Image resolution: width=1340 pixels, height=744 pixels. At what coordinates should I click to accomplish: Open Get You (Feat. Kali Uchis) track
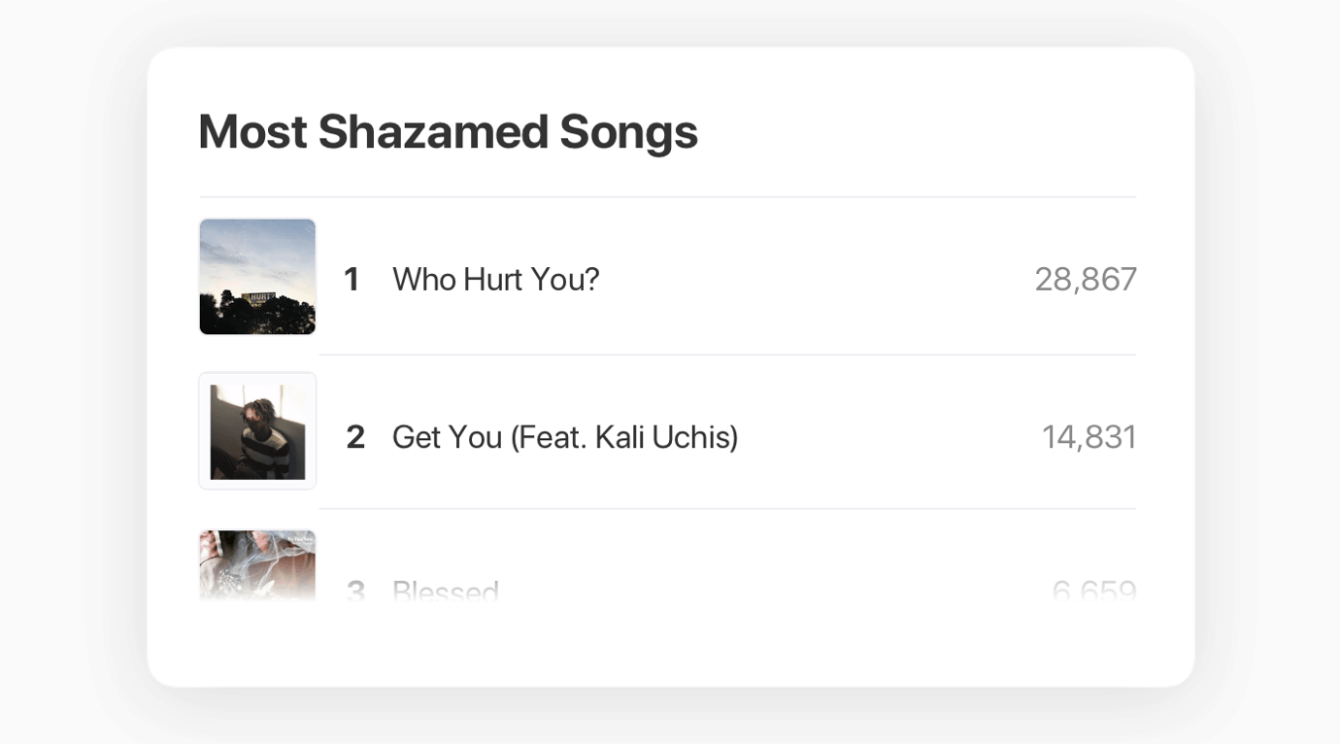pos(565,437)
